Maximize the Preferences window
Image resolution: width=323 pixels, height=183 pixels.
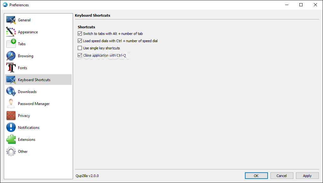(301, 5)
